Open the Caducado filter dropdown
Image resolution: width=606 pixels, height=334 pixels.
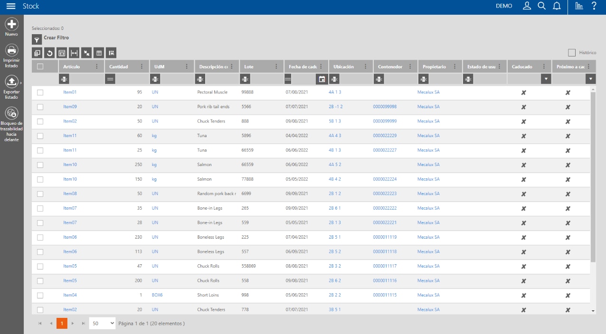click(x=546, y=79)
